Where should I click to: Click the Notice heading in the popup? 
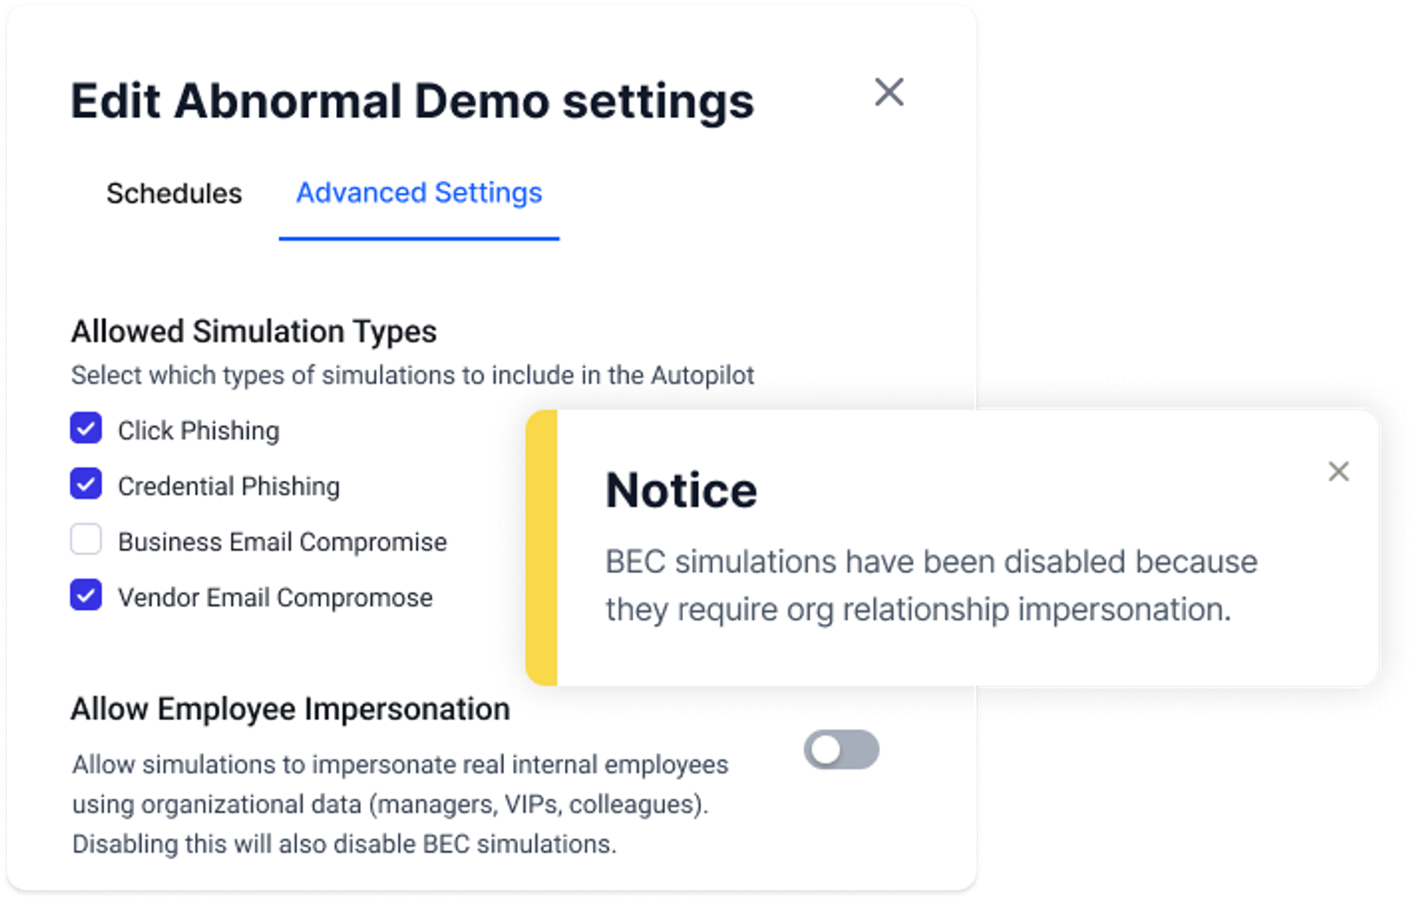681,490
